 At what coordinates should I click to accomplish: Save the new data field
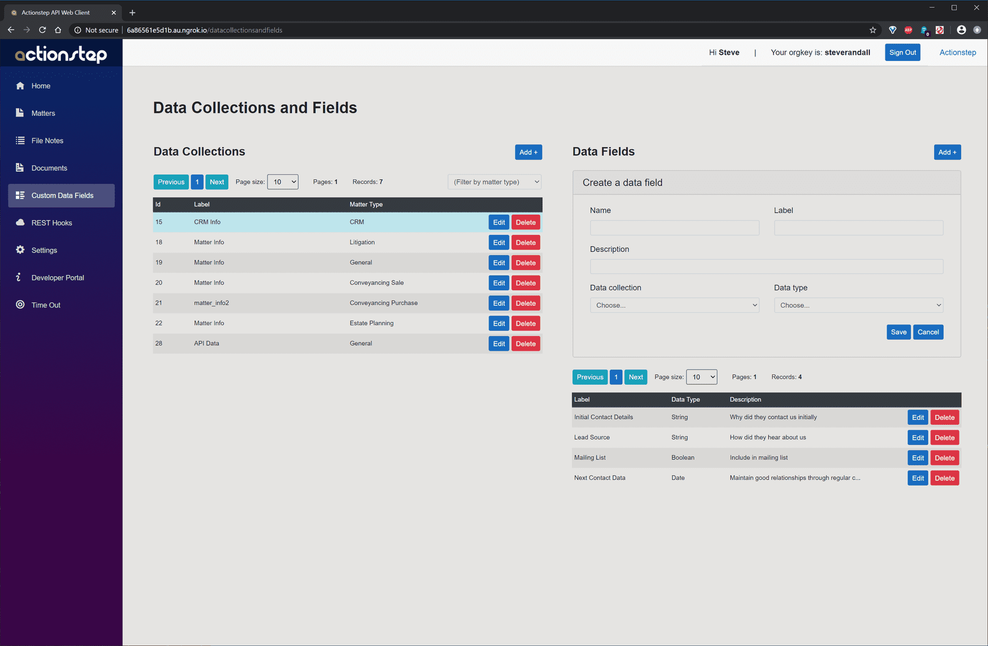(x=899, y=332)
